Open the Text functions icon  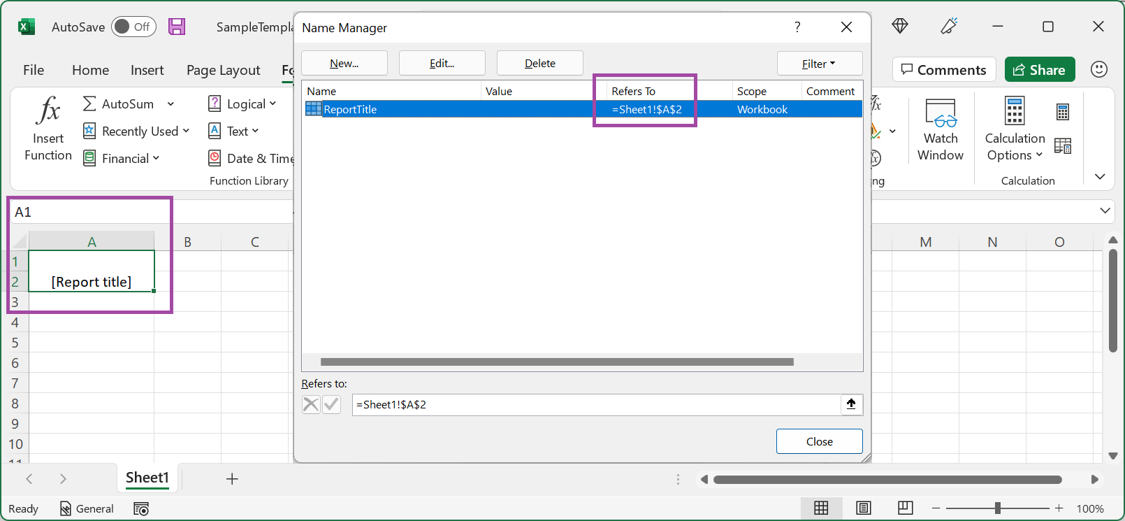click(215, 131)
